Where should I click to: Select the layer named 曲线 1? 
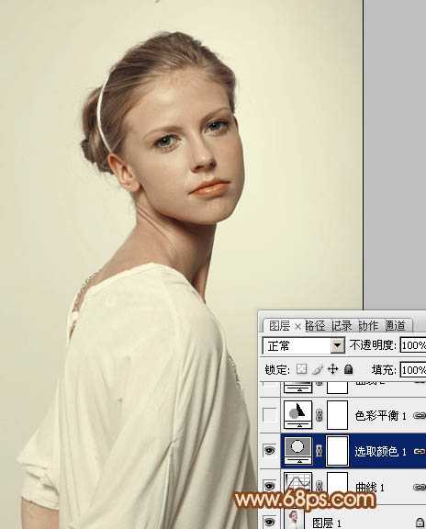point(370,487)
